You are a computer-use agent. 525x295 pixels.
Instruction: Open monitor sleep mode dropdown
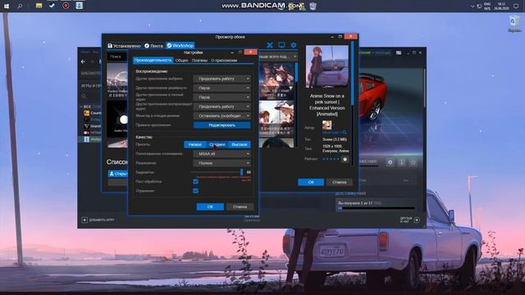point(222,116)
